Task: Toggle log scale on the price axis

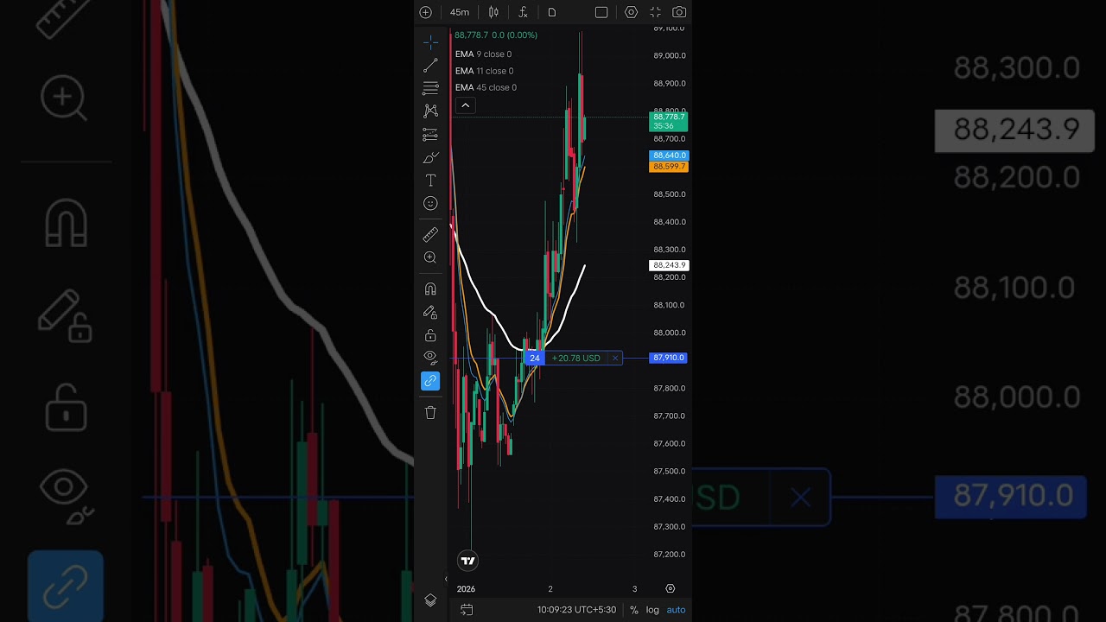Action: click(x=652, y=610)
